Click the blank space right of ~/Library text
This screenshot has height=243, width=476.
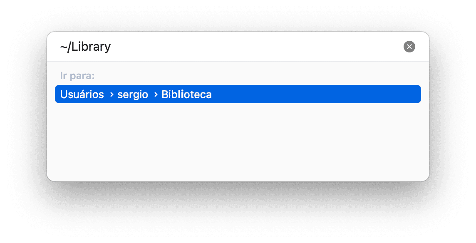pyautogui.click(x=255, y=47)
